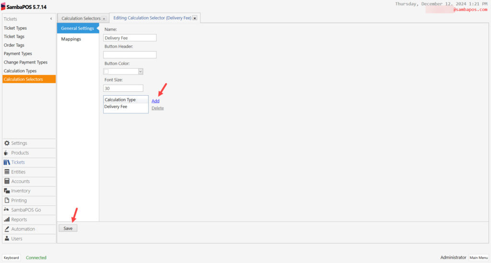Click the Products coffee cup icon
The image size is (491, 263).
pos(6,153)
